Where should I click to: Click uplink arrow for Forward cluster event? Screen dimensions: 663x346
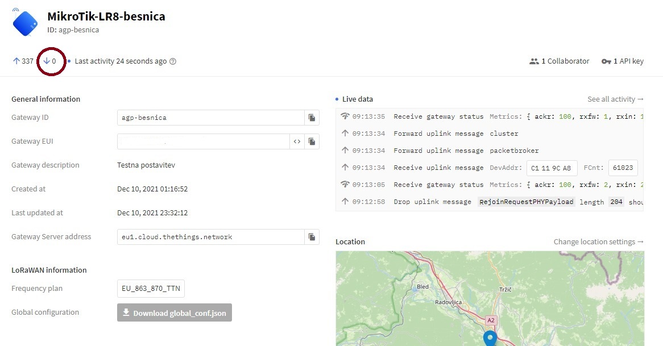[345, 133]
